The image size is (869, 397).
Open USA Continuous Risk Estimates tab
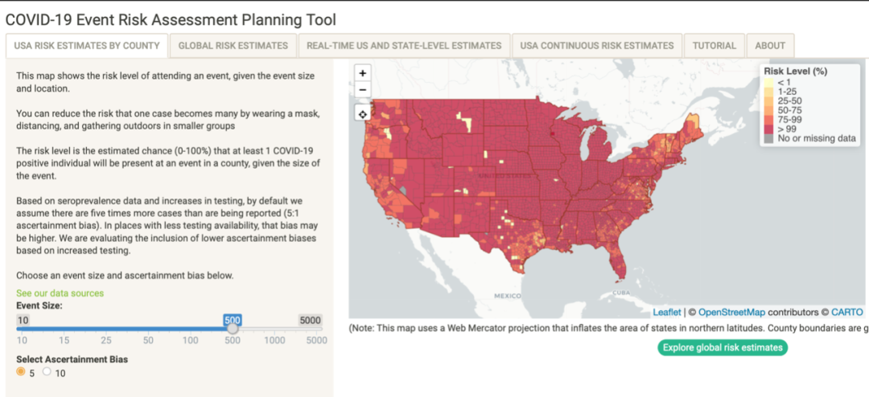597,46
